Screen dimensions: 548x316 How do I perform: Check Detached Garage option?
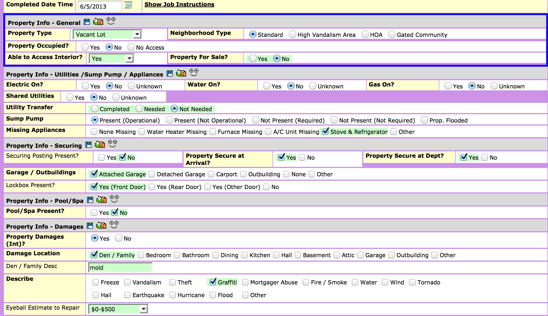pyautogui.click(x=152, y=174)
